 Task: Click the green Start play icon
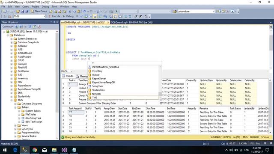pos(116,12)
